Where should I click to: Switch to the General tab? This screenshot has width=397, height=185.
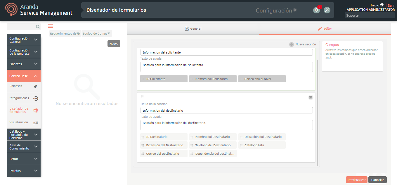(x=193, y=29)
